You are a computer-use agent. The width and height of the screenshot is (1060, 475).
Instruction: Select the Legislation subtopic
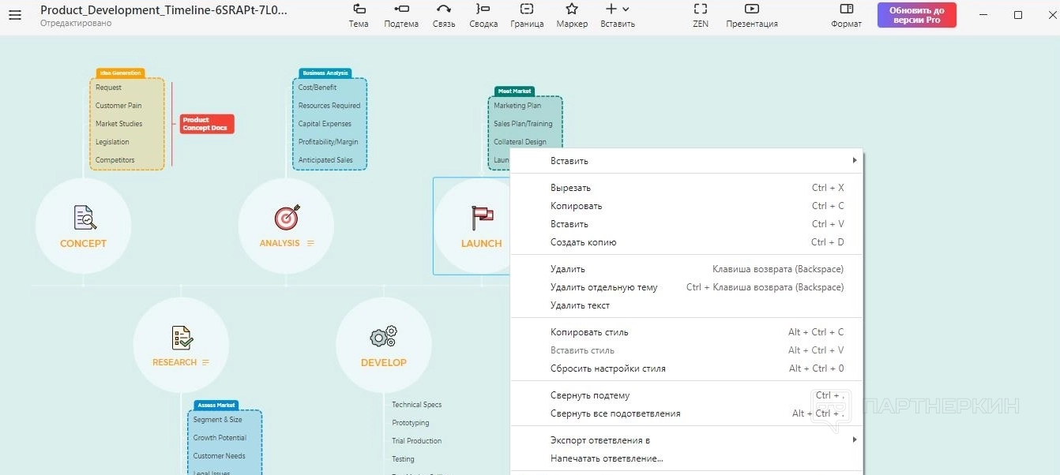pos(112,142)
